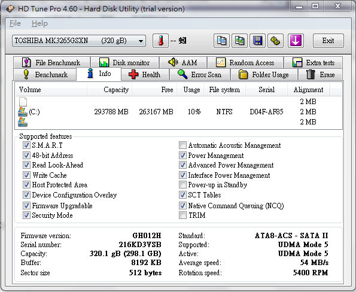Toggle the Write Cache checkbox
The height and width of the screenshot is (292, 356).
tap(26, 175)
